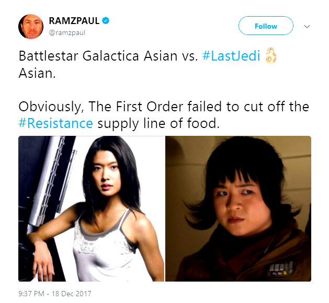Click the RAMZPAUL profile avatar
The width and height of the screenshot is (329, 303).
(x=31, y=27)
